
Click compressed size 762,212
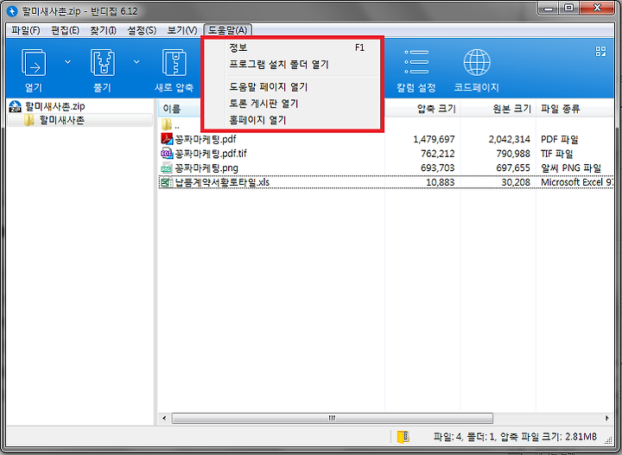pos(437,154)
